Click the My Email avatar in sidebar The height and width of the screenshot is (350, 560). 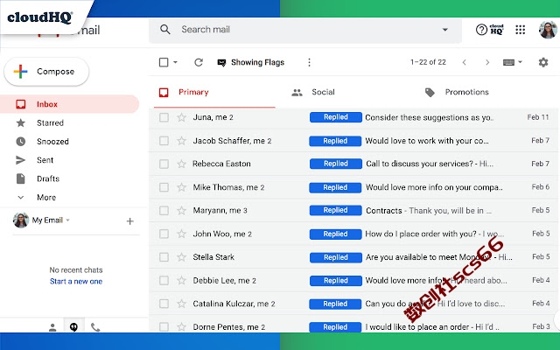click(21, 220)
